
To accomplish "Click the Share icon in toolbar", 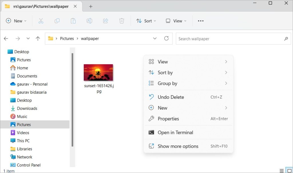I will click(106, 21).
